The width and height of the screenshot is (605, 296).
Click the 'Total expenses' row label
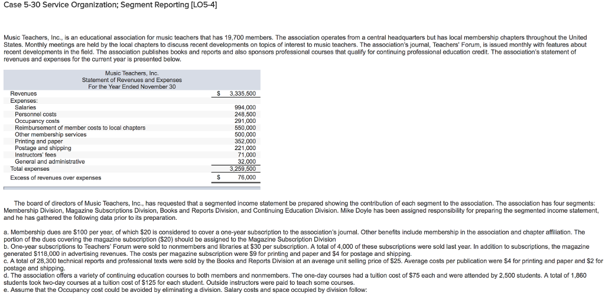point(30,169)
